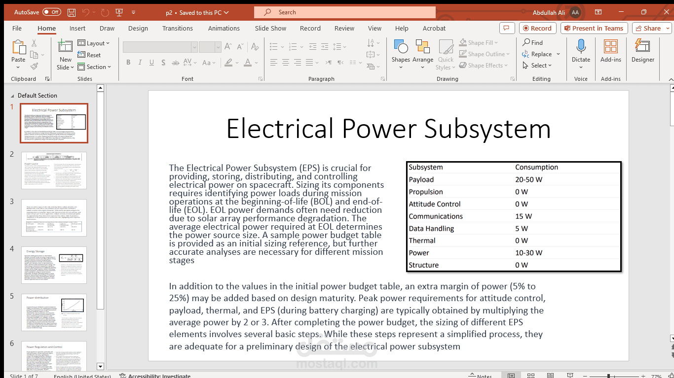
Task: Open the Layout dropdown
Action: click(x=93, y=43)
